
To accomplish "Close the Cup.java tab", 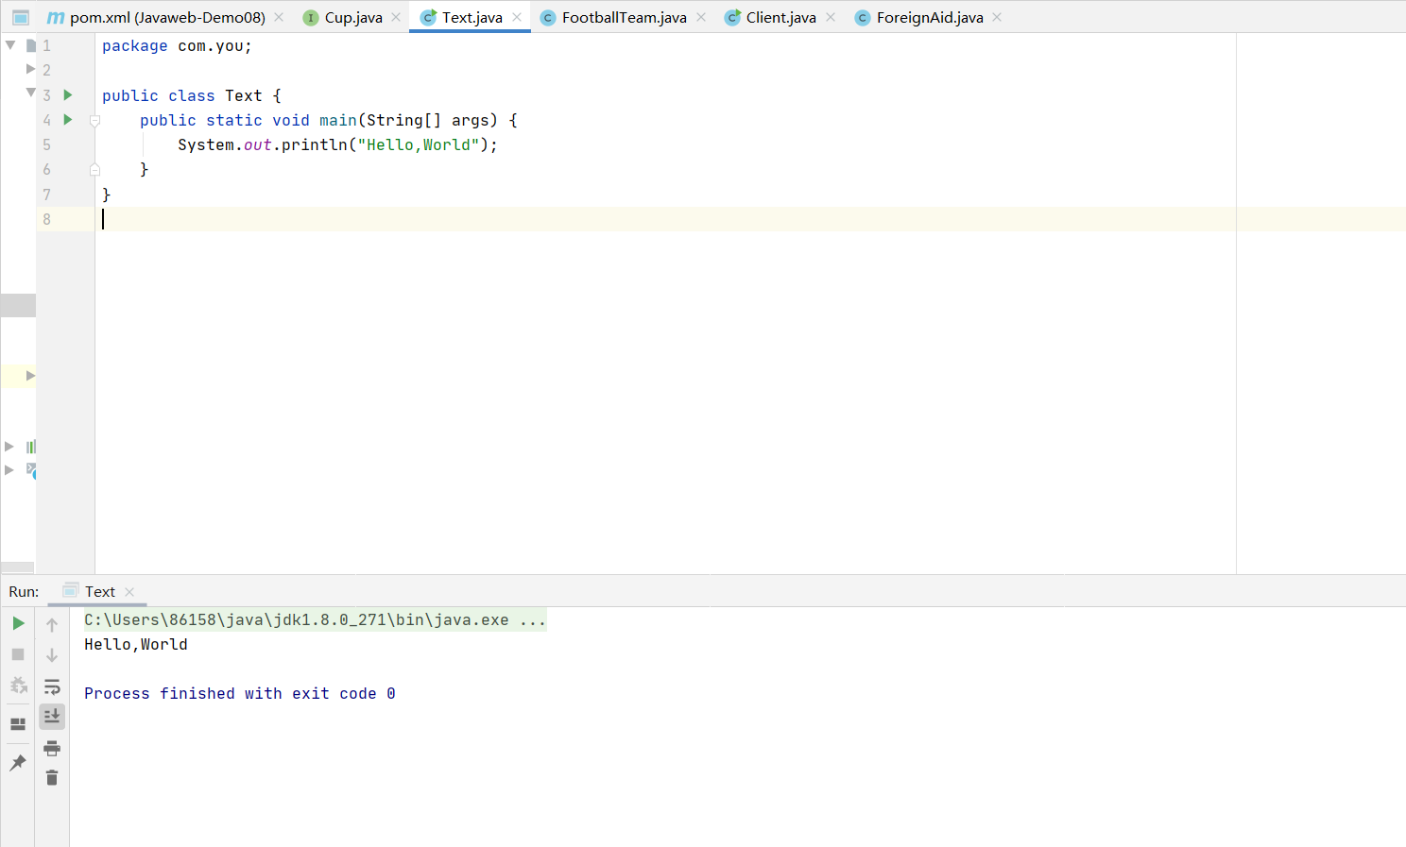I will pos(396,18).
